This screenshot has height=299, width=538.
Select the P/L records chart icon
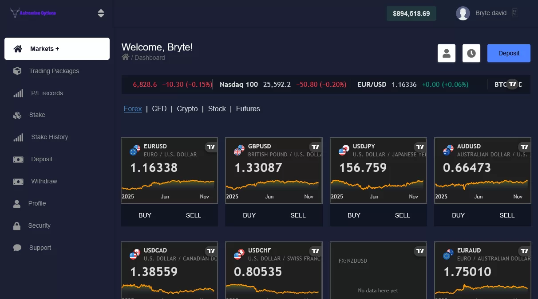pyautogui.click(x=18, y=93)
